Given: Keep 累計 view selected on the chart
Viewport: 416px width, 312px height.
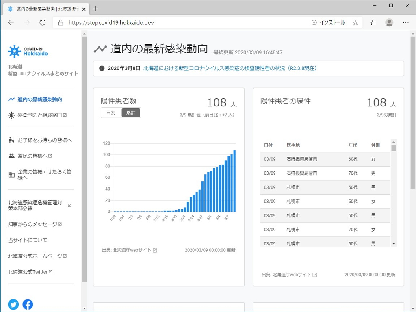Looking at the screenshot, I should pyautogui.click(x=131, y=113).
